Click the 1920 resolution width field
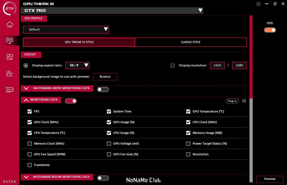This screenshot has height=185, width=287. coord(217,65)
